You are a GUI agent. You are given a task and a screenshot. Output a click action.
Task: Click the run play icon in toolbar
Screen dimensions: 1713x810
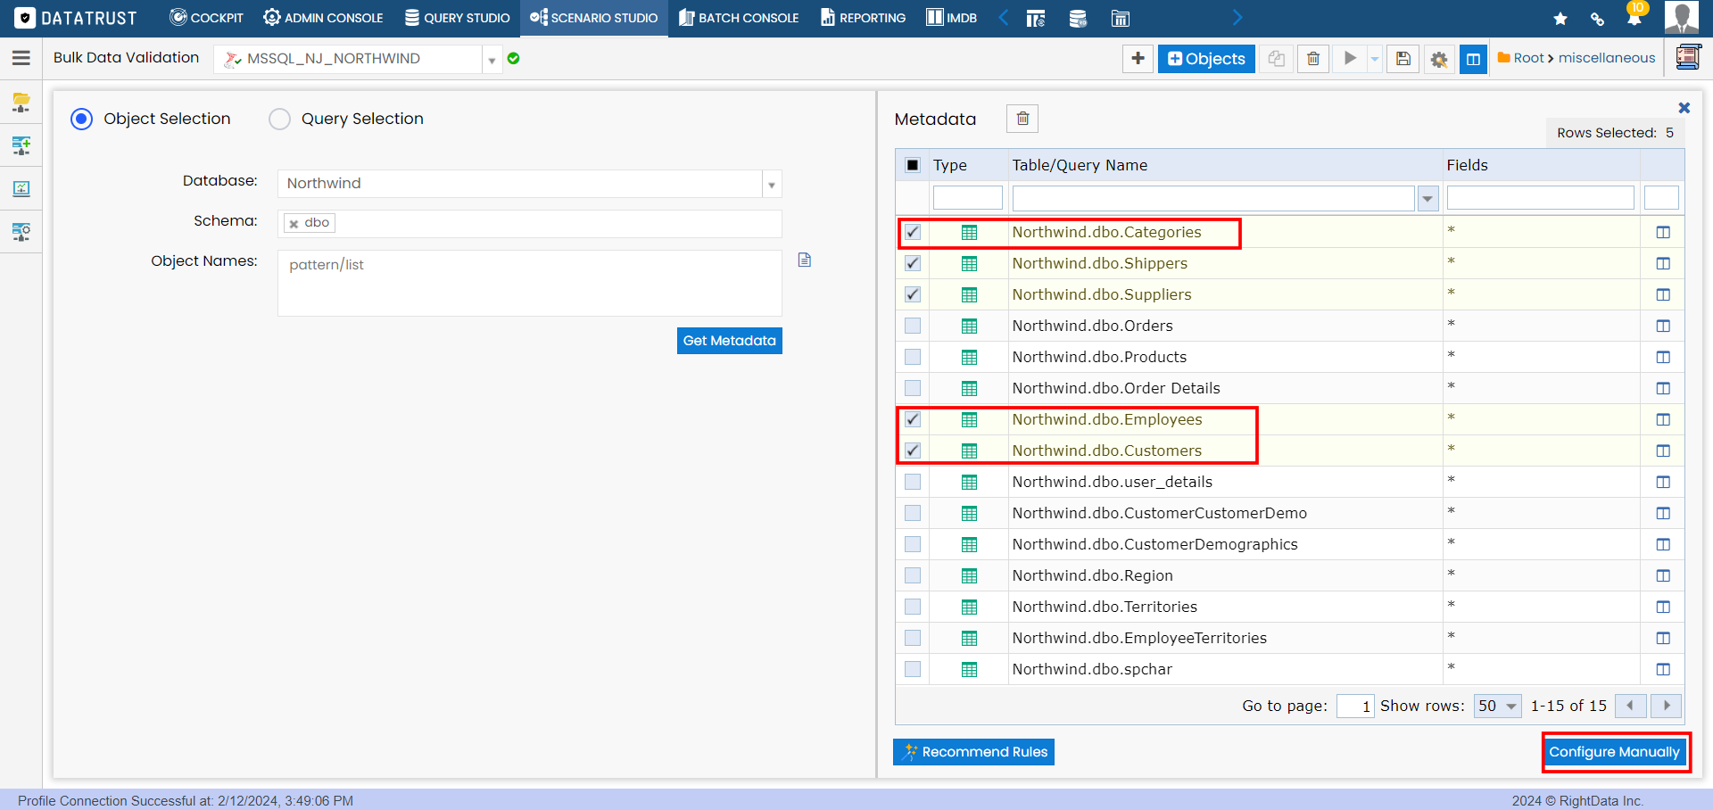coord(1350,59)
